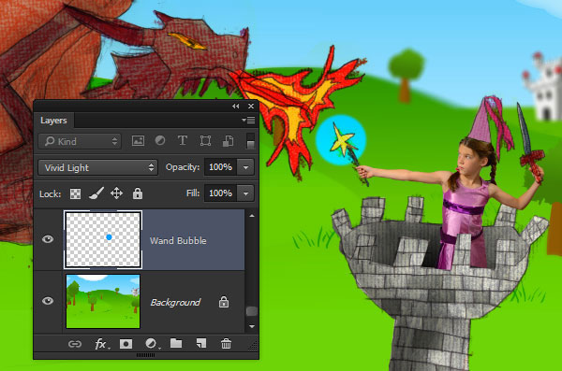Viewport: 562px width, 371px height.
Task: Open the Opacity slider dropdown arrow
Action: (x=245, y=167)
